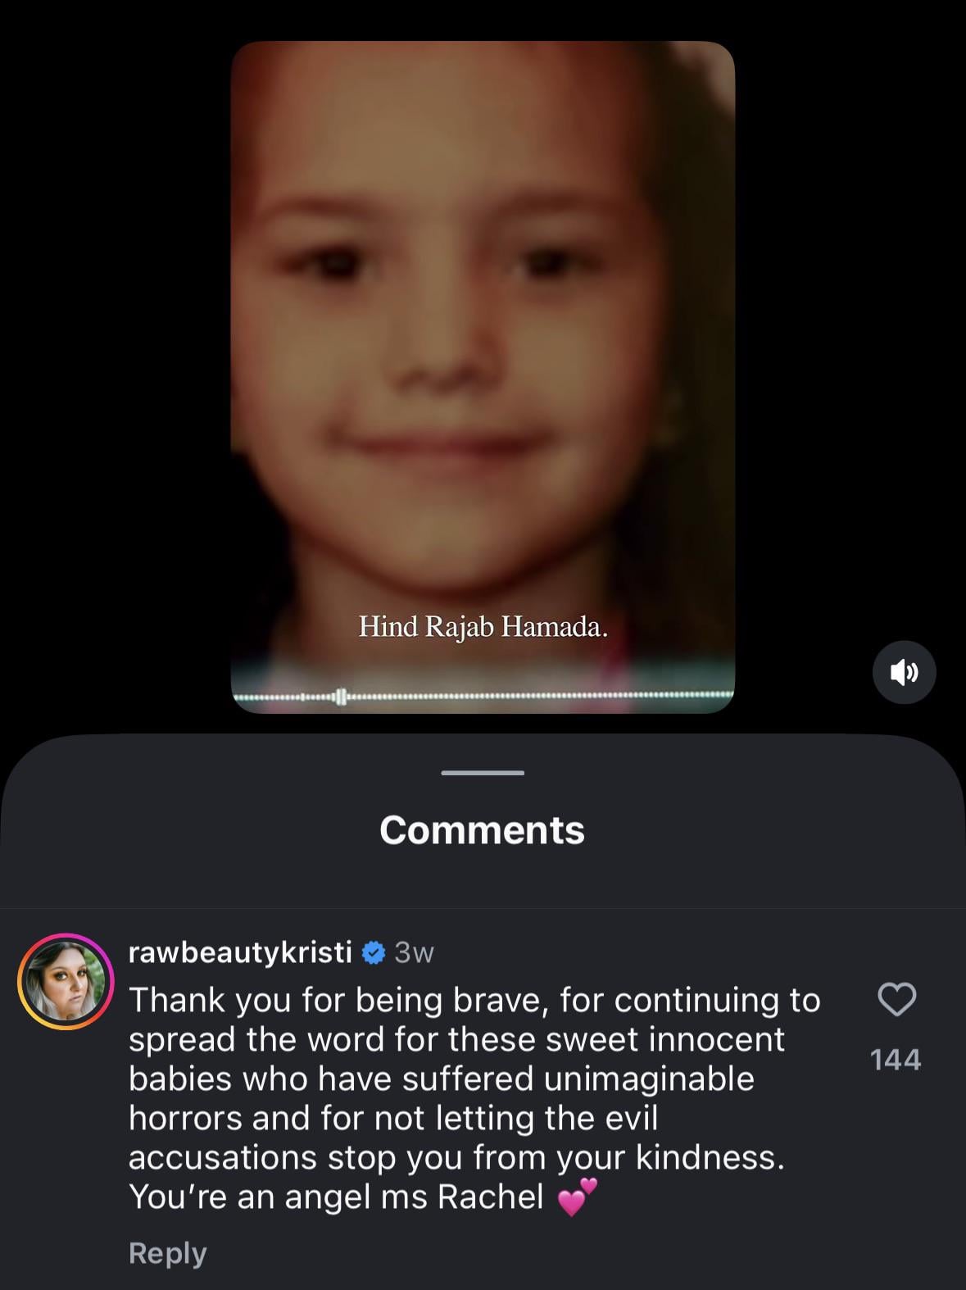
Task: Mute the video with the speaker icon
Action: pos(904,673)
